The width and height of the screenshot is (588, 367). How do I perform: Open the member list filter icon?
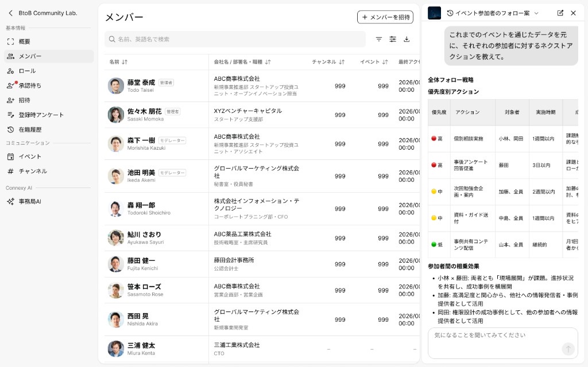[x=379, y=40]
